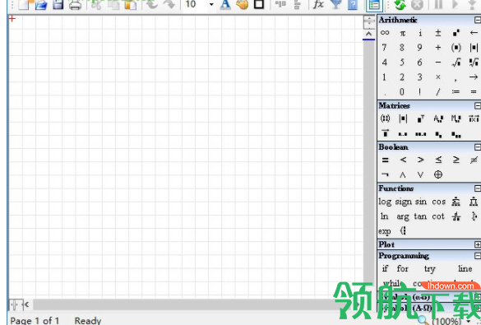Collapse the Matrices panel

point(478,105)
